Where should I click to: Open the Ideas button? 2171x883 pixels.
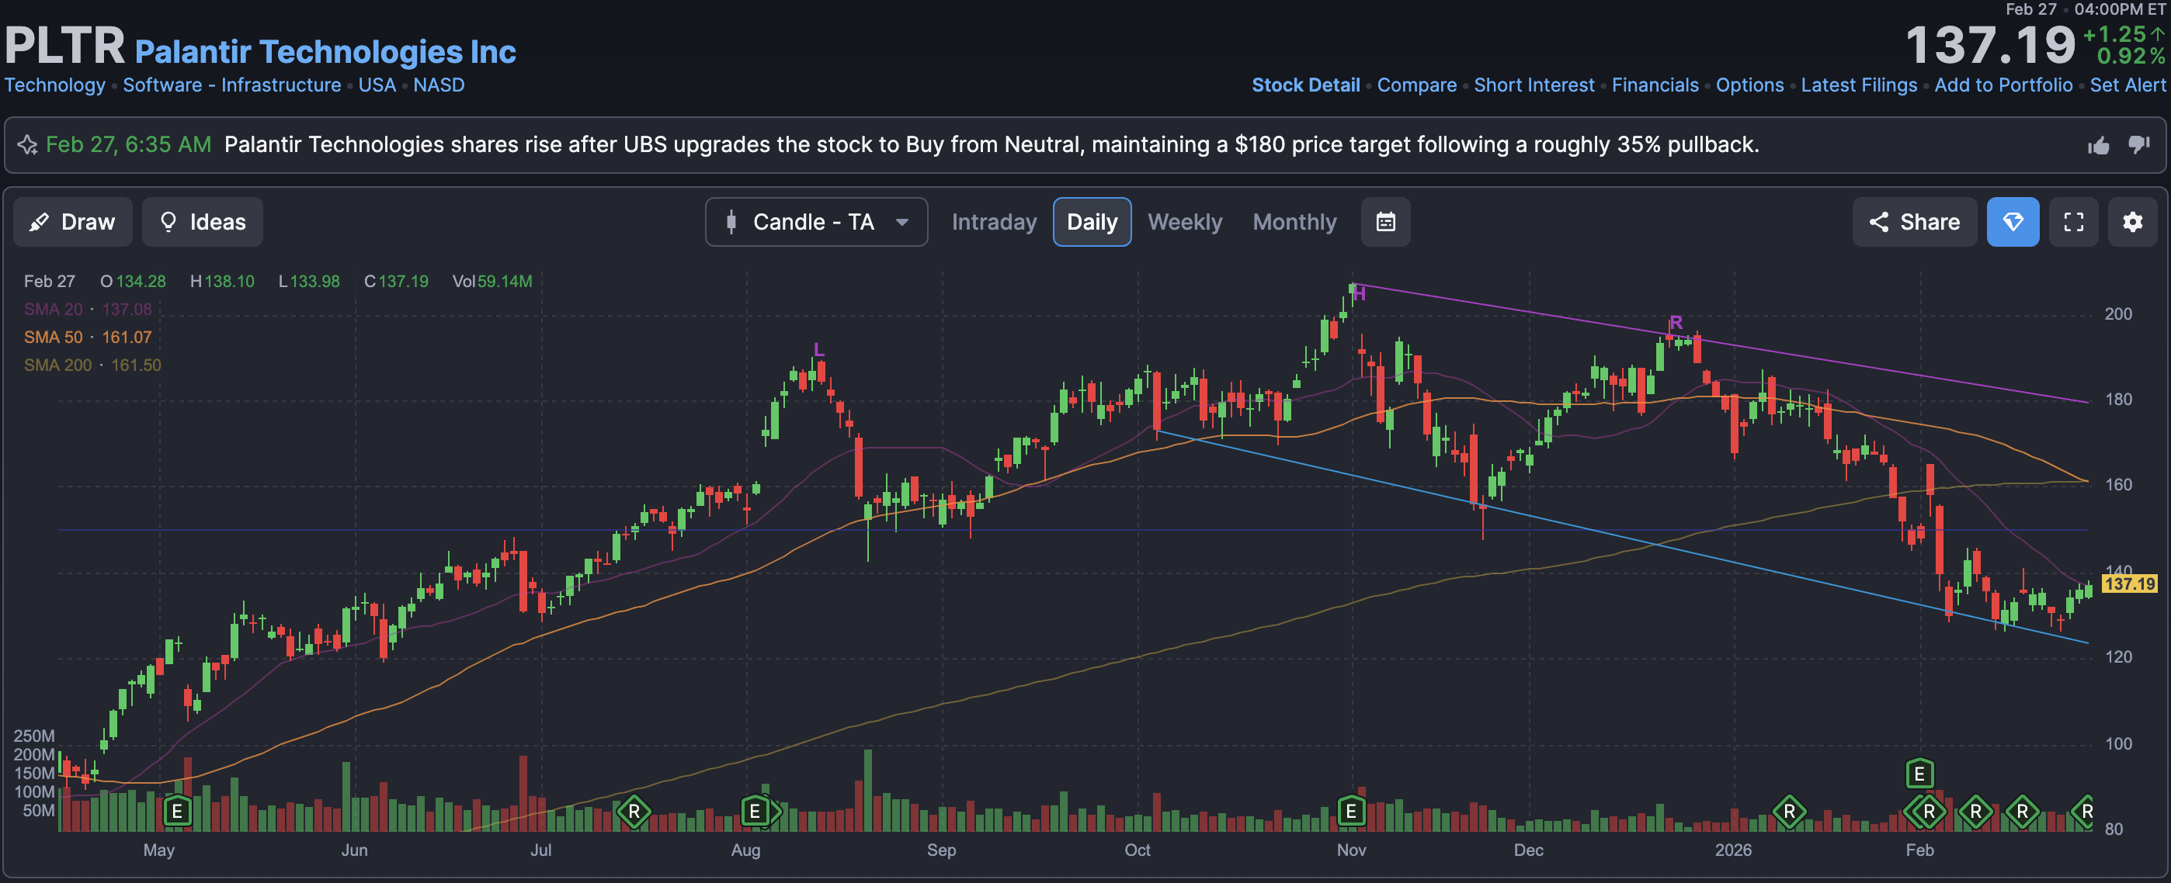click(x=202, y=223)
